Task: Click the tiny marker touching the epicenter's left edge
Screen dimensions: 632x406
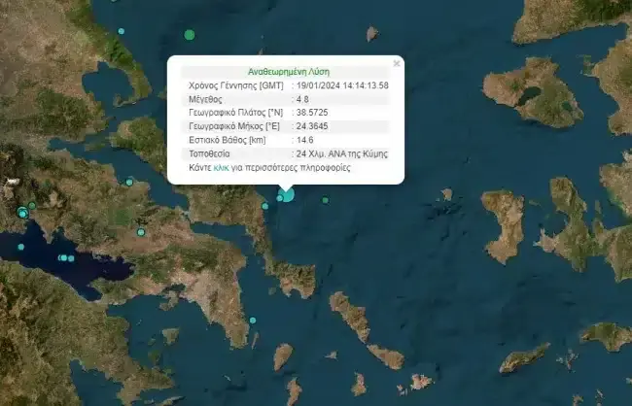Action: [279, 198]
